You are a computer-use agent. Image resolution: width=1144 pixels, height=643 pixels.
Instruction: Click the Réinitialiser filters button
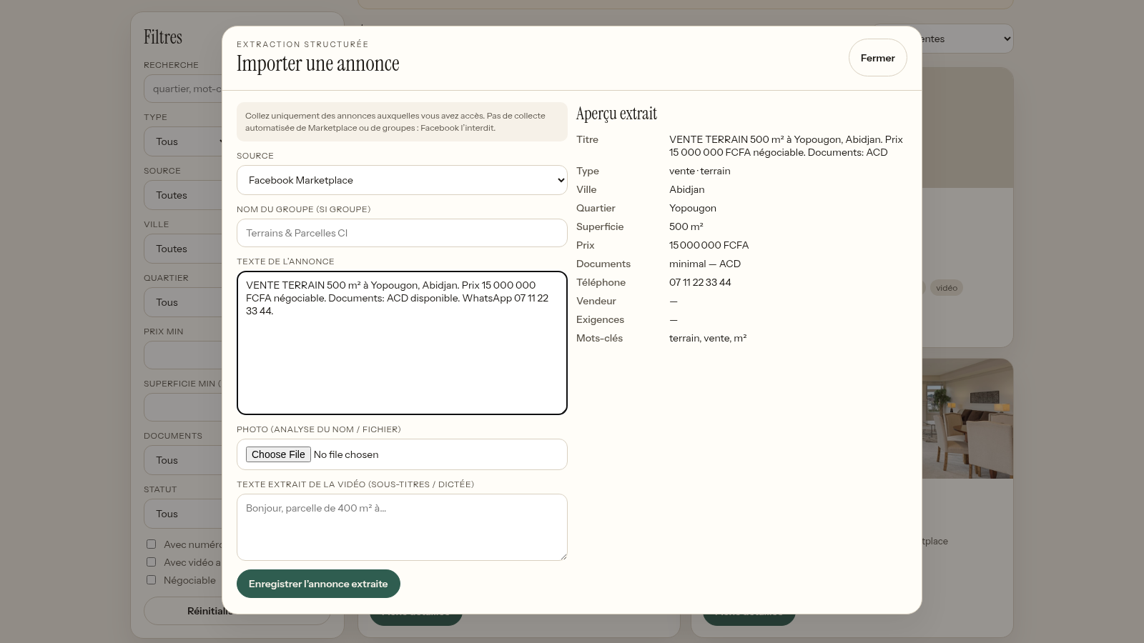[x=184, y=611]
